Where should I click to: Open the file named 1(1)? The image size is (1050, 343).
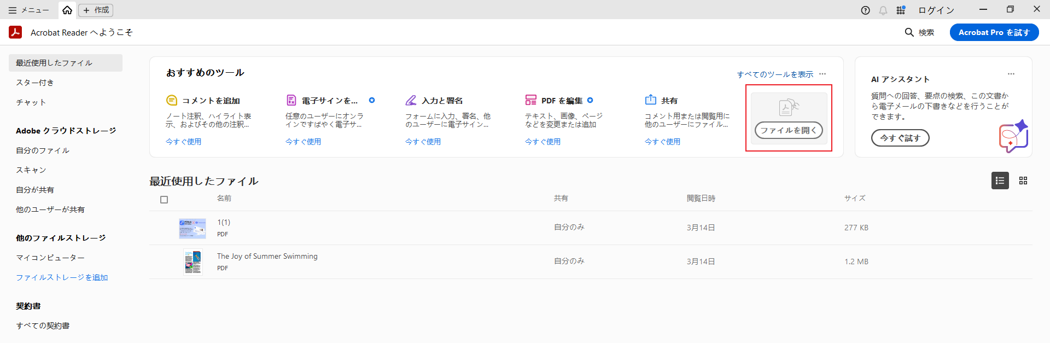[x=224, y=222]
